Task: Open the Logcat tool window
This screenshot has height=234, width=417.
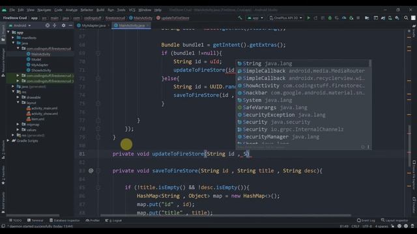Action: [113, 220]
